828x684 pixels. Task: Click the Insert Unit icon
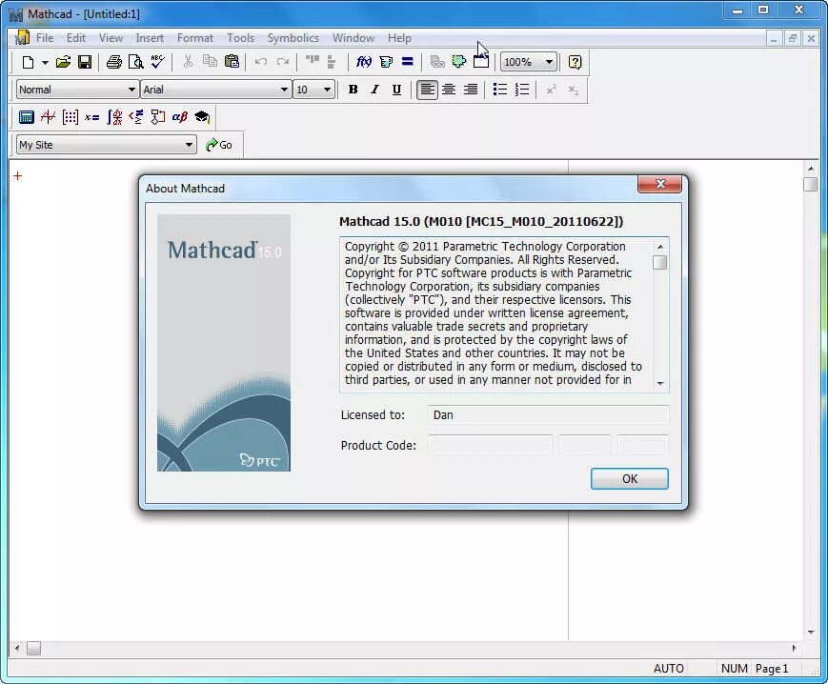tap(386, 62)
